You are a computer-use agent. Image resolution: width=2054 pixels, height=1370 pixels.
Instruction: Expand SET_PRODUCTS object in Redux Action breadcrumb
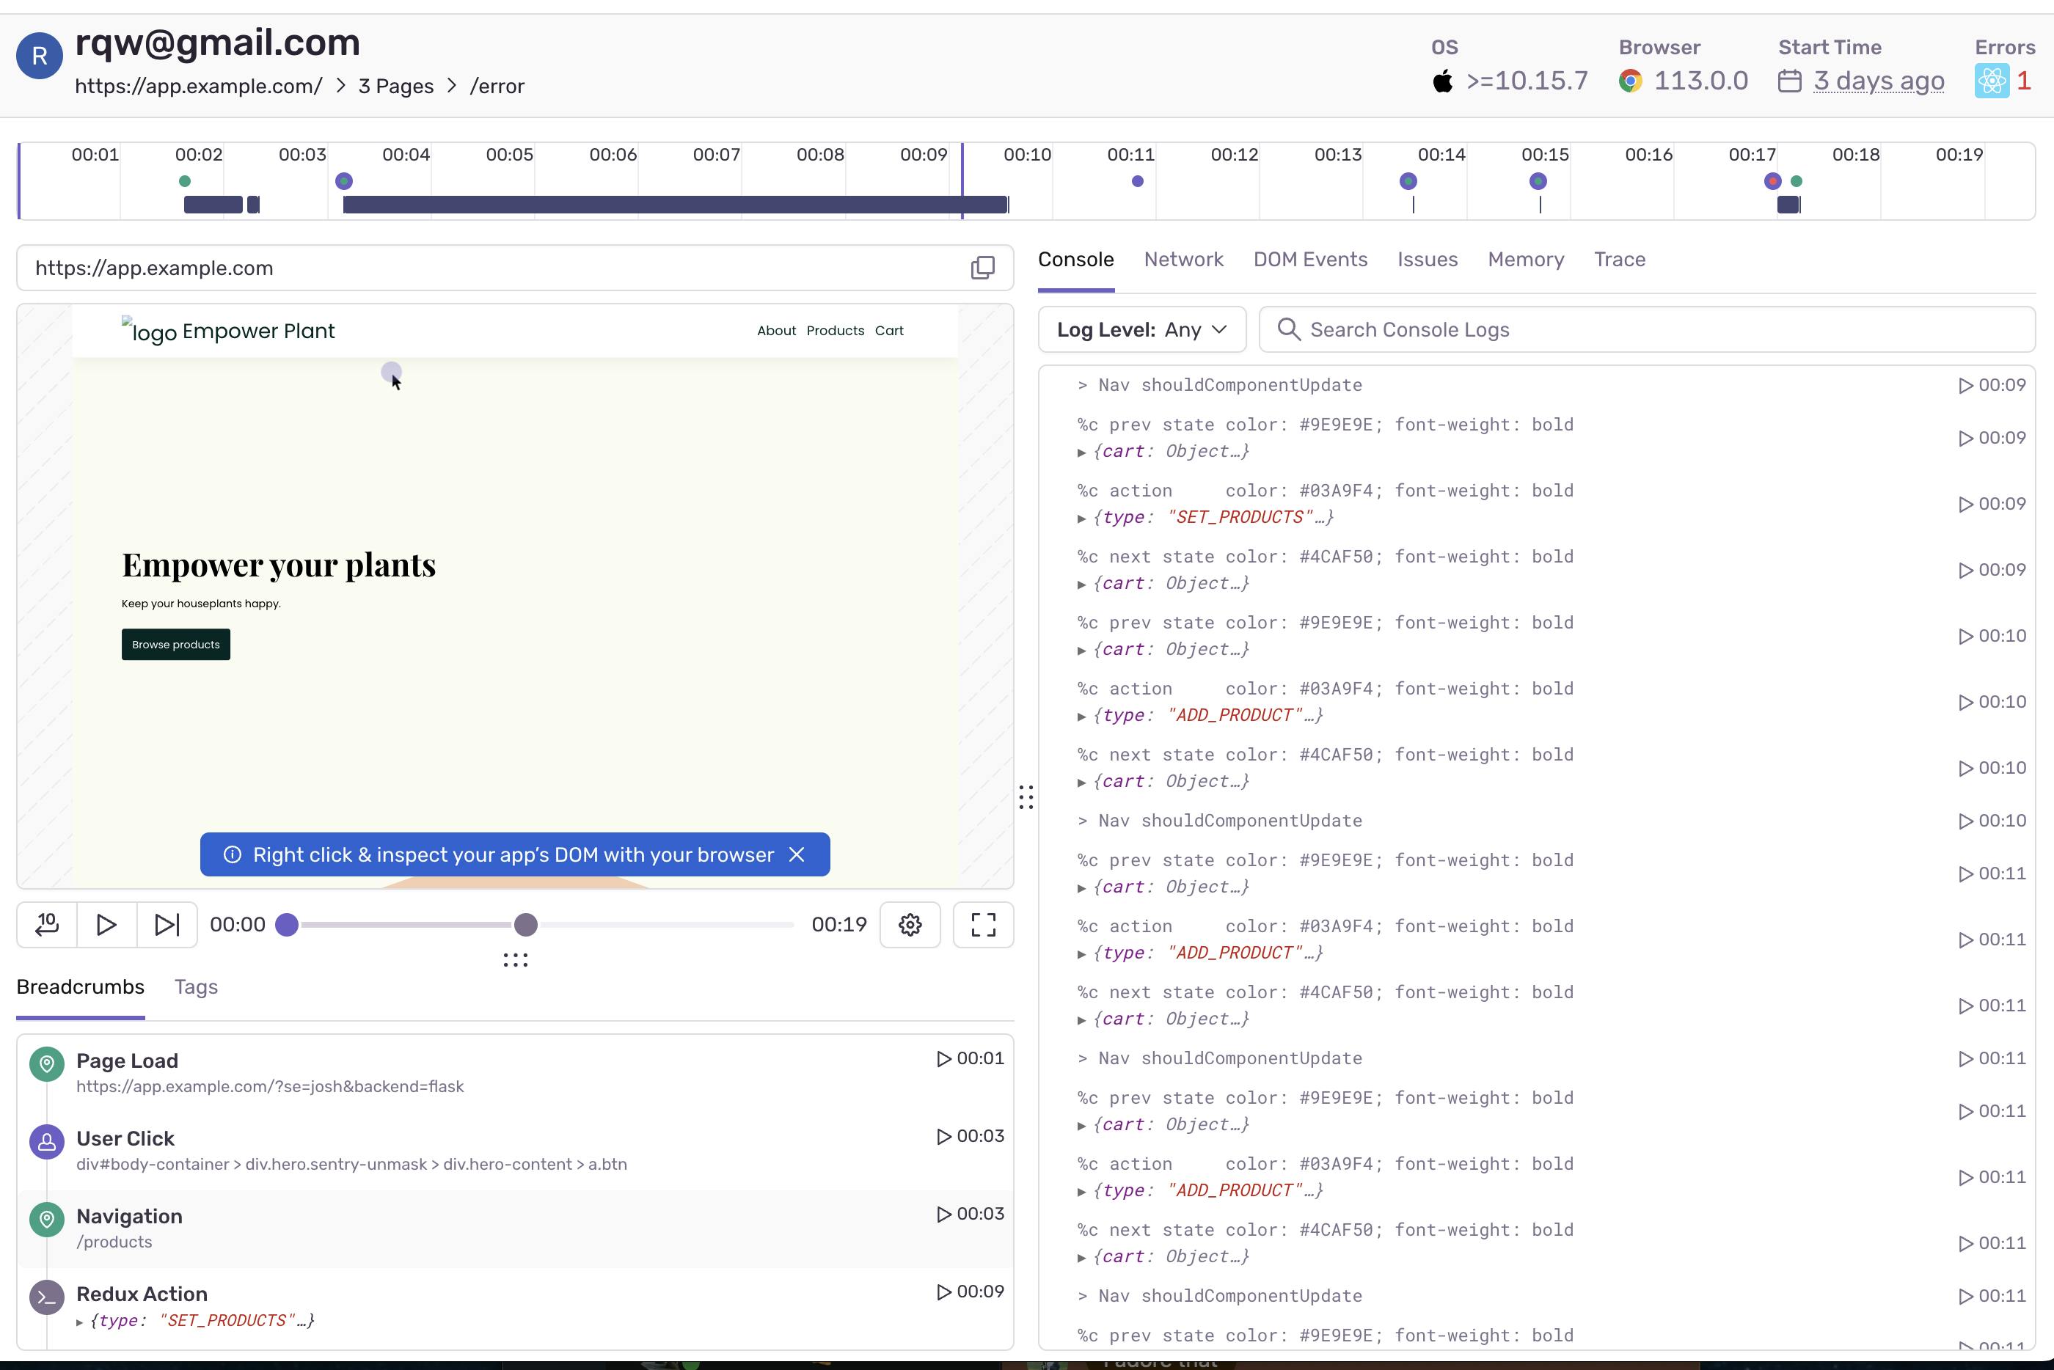[81, 1322]
